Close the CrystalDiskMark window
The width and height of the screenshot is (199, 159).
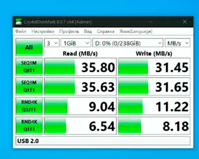click(x=185, y=22)
